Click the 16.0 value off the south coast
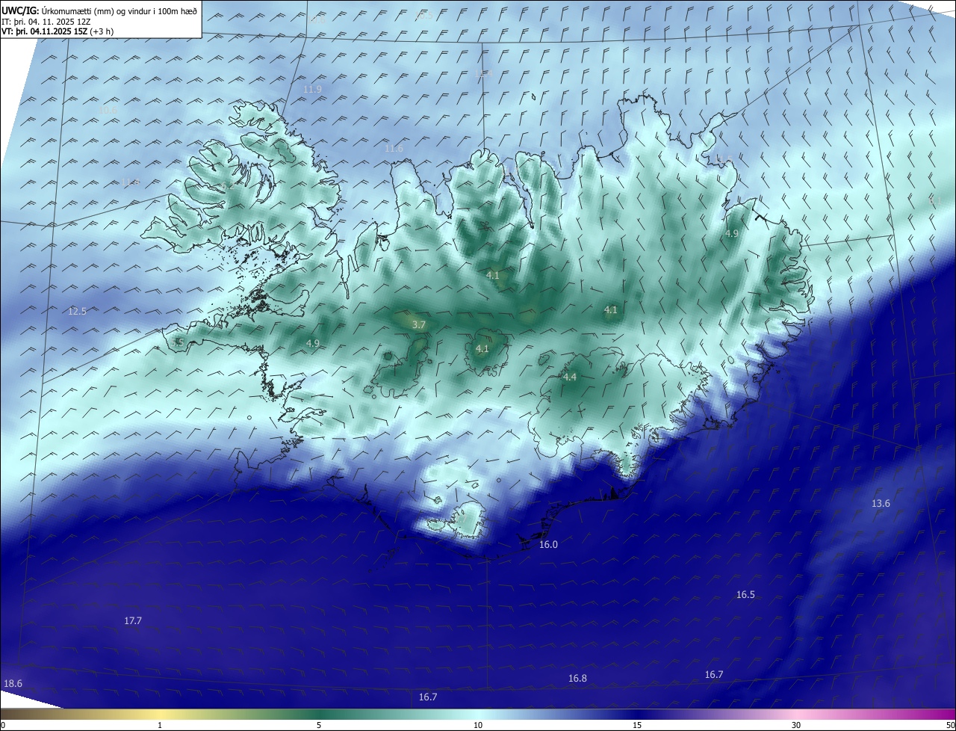The height and width of the screenshot is (731, 956). pos(548,544)
